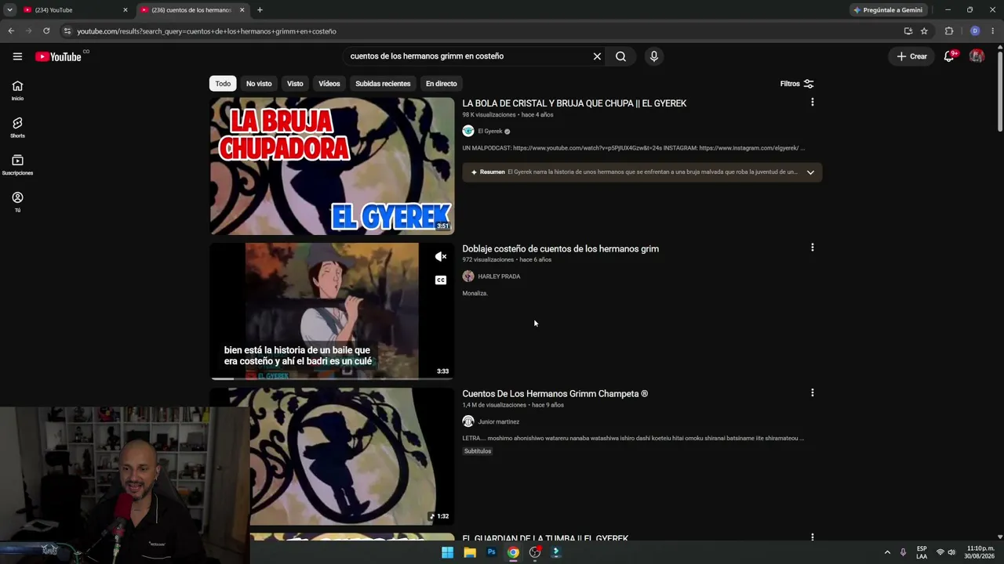
Task: Open the Junior martinez channel avatar
Action: click(x=468, y=421)
